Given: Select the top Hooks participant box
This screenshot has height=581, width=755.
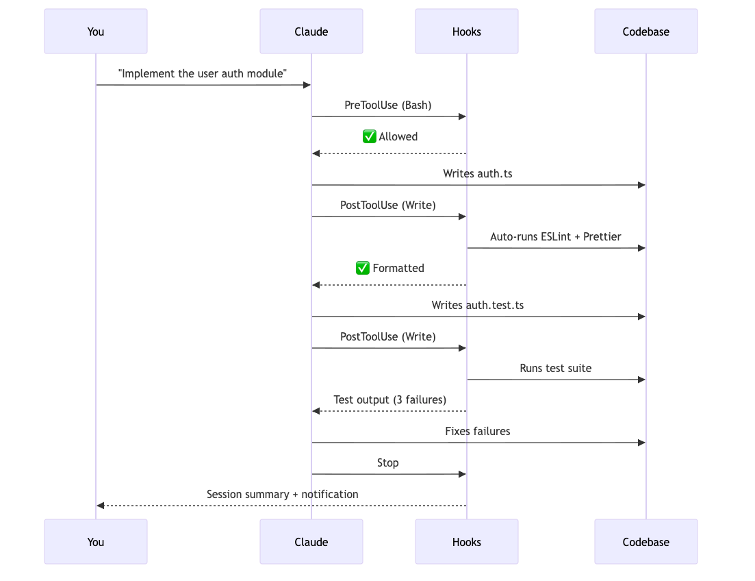Looking at the screenshot, I should [467, 32].
